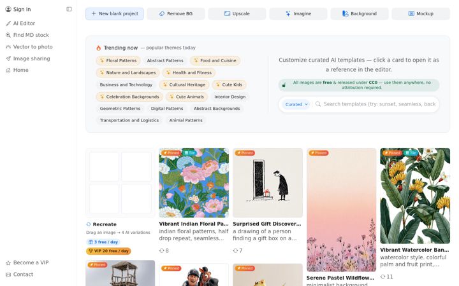Image resolution: width=459 pixels, height=286 pixels.
Task: Choose the Health and Fitness tag
Action: pyautogui.click(x=189, y=72)
